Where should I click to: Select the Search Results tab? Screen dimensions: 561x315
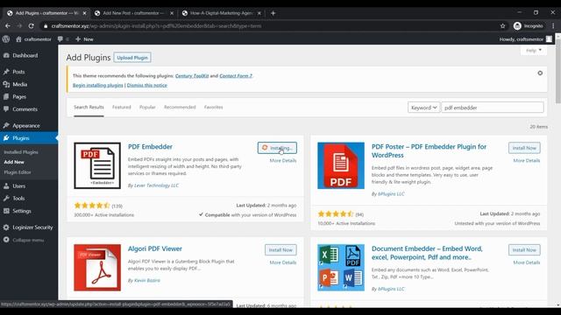(x=89, y=107)
